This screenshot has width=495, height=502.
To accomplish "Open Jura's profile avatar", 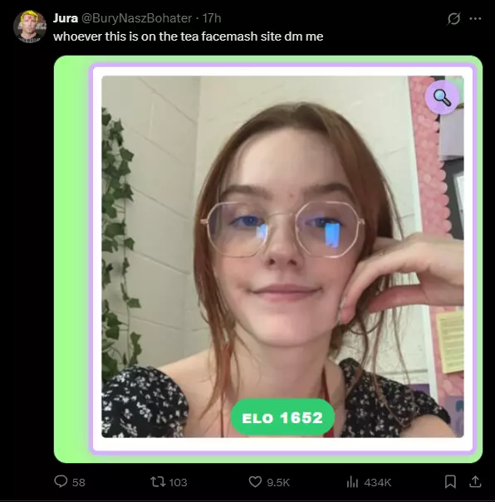I will point(30,27).
